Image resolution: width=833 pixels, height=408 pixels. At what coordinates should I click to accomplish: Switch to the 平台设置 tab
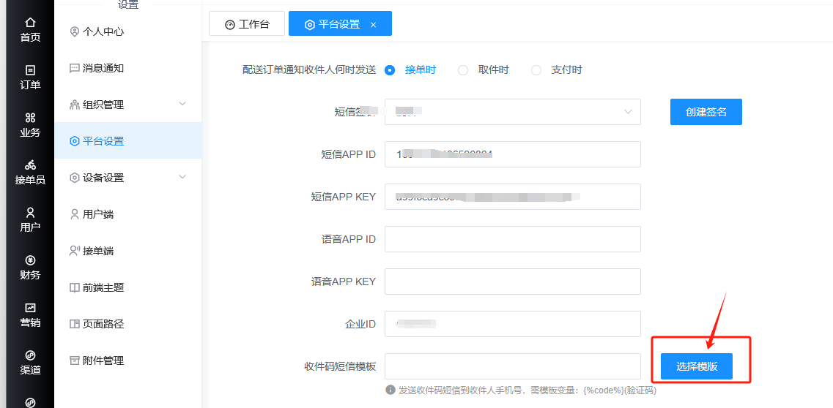340,24
